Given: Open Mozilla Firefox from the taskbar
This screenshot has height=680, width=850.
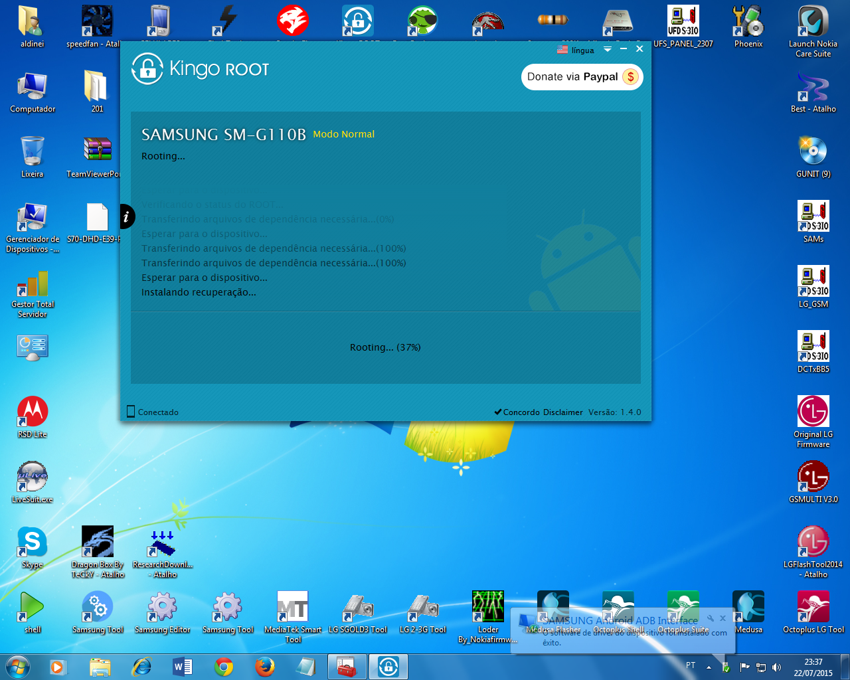Looking at the screenshot, I should [x=264, y=666].
